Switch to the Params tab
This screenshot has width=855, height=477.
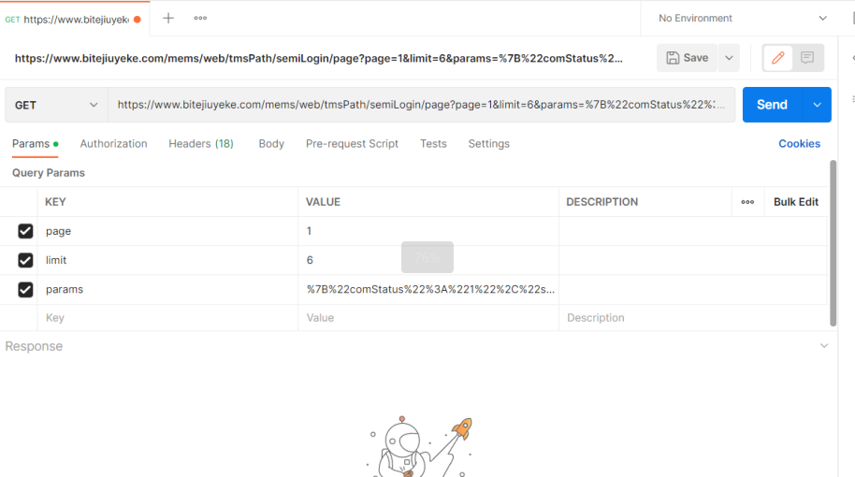35,143
